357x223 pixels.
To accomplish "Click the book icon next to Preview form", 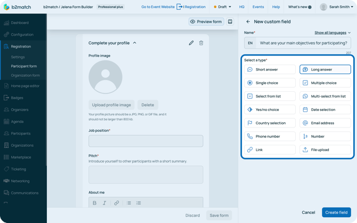I will coord(230,22).
